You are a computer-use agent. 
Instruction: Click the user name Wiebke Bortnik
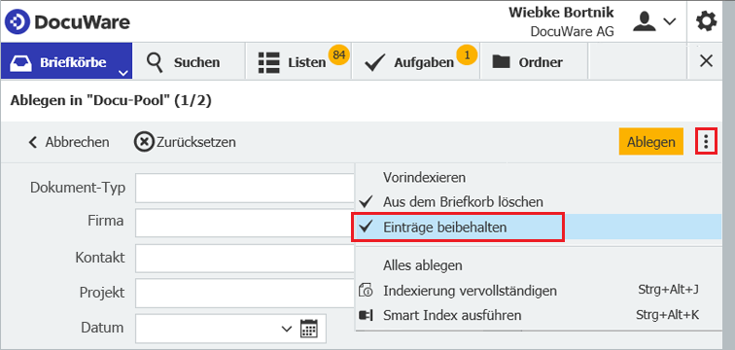point(561,13)
